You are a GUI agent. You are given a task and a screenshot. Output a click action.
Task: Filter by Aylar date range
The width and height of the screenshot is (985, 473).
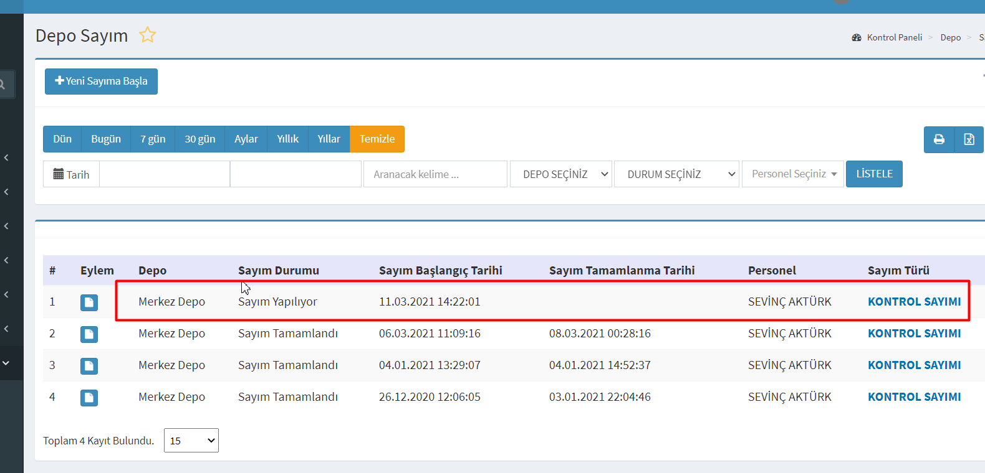click(246, 139)
